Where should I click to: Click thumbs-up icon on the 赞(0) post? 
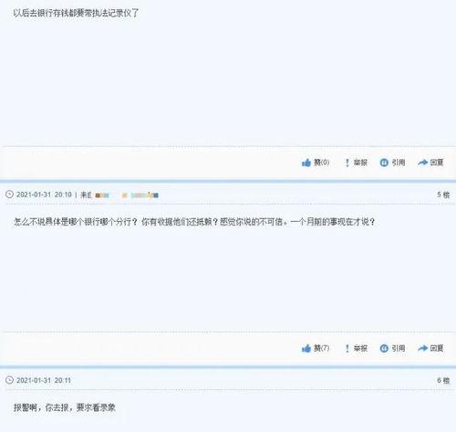[306, 163]
